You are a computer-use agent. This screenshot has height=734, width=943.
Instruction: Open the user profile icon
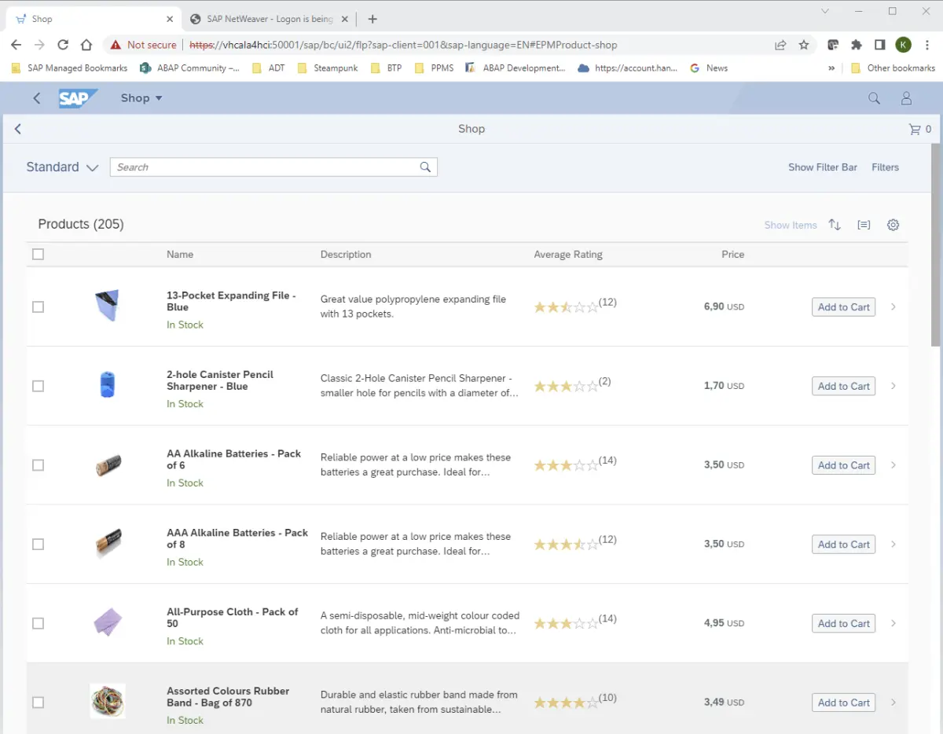pos(906,98)
